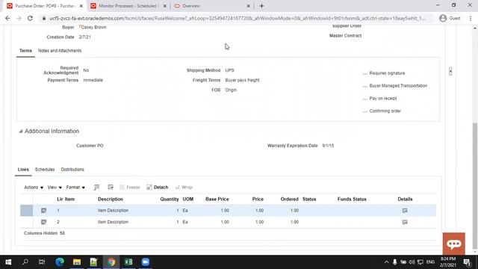Click the line 2 row note icon
The height and width of the screenshot is (269, 478).
point(43,222)
